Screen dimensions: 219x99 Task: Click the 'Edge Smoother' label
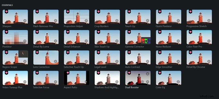(x=164, y=67)
